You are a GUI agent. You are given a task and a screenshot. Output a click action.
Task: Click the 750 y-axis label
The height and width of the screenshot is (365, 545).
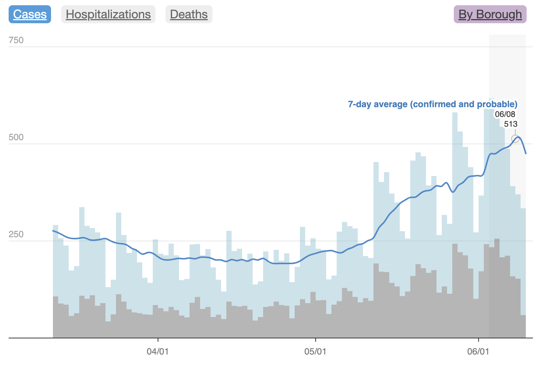pyautogui.click(x=16, y=40)
